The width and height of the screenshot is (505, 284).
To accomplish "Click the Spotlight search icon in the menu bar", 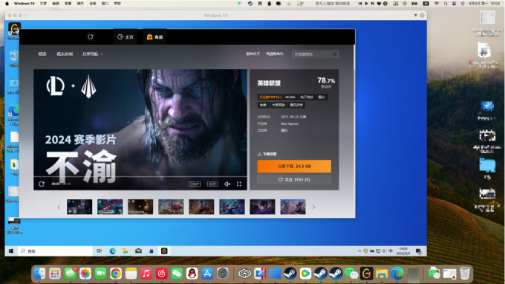I will click(446, 3).
